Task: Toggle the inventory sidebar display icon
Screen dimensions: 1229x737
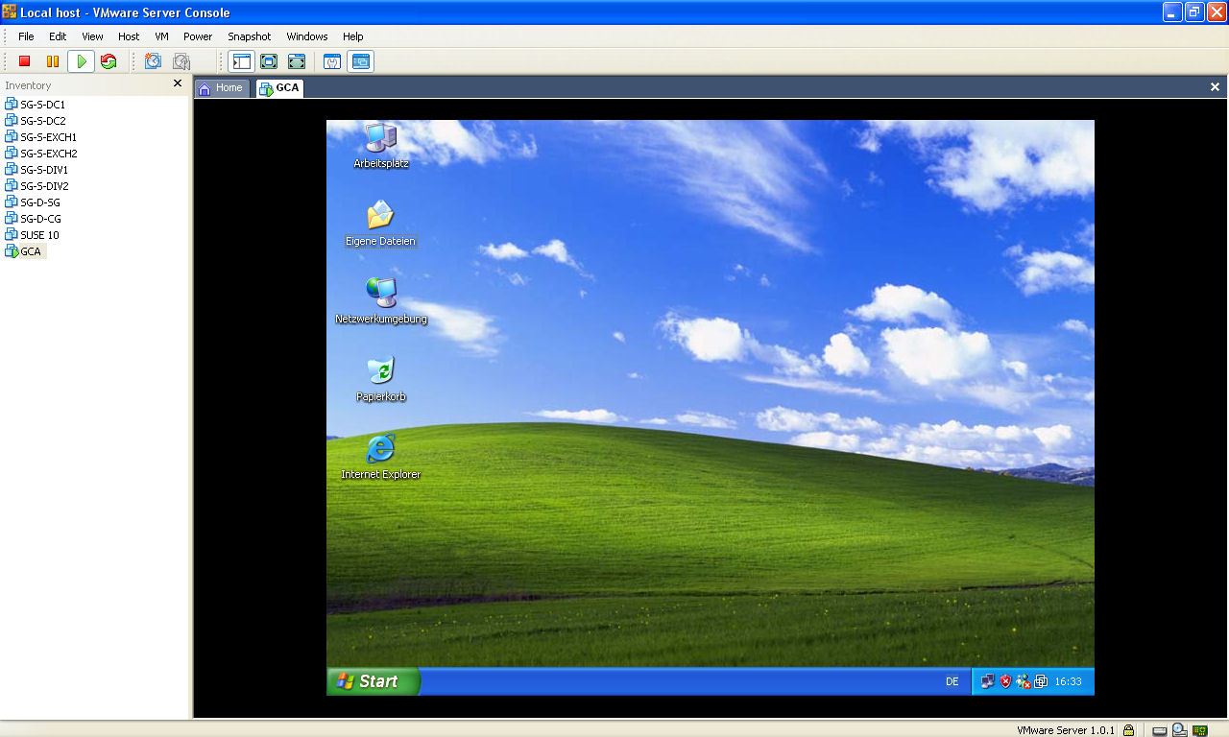Action: [241, 61]
